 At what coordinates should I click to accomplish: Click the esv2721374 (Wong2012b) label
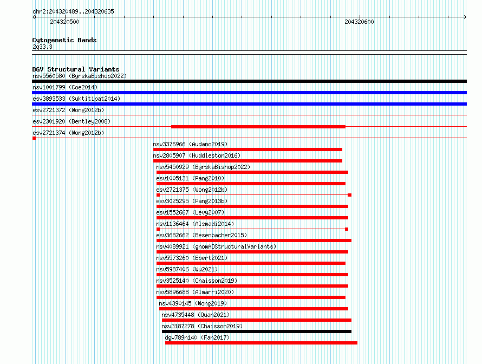click(x=68, y=133)
